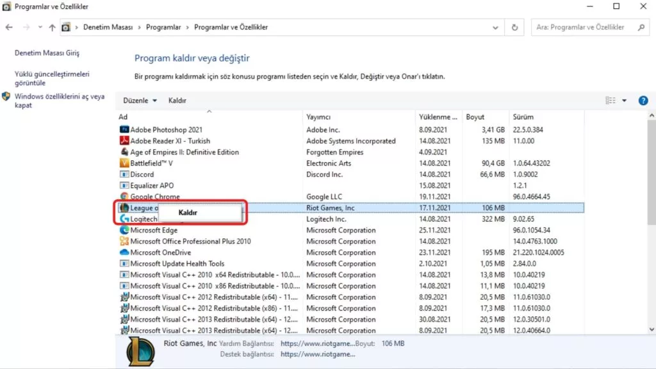Click the Adobe Systems Incorporated publisher cell

tap(350, 141)
